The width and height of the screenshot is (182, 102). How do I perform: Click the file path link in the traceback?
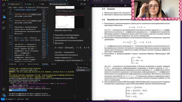(32, 83)
